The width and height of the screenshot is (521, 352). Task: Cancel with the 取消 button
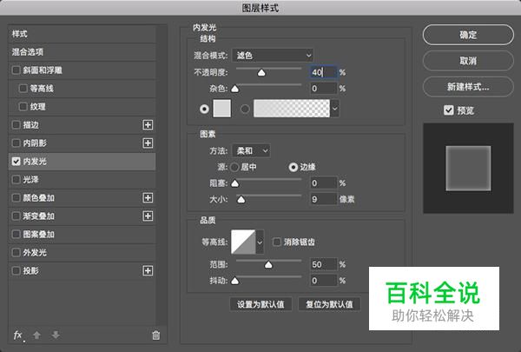pyautogui.click(x=468, y=61)
